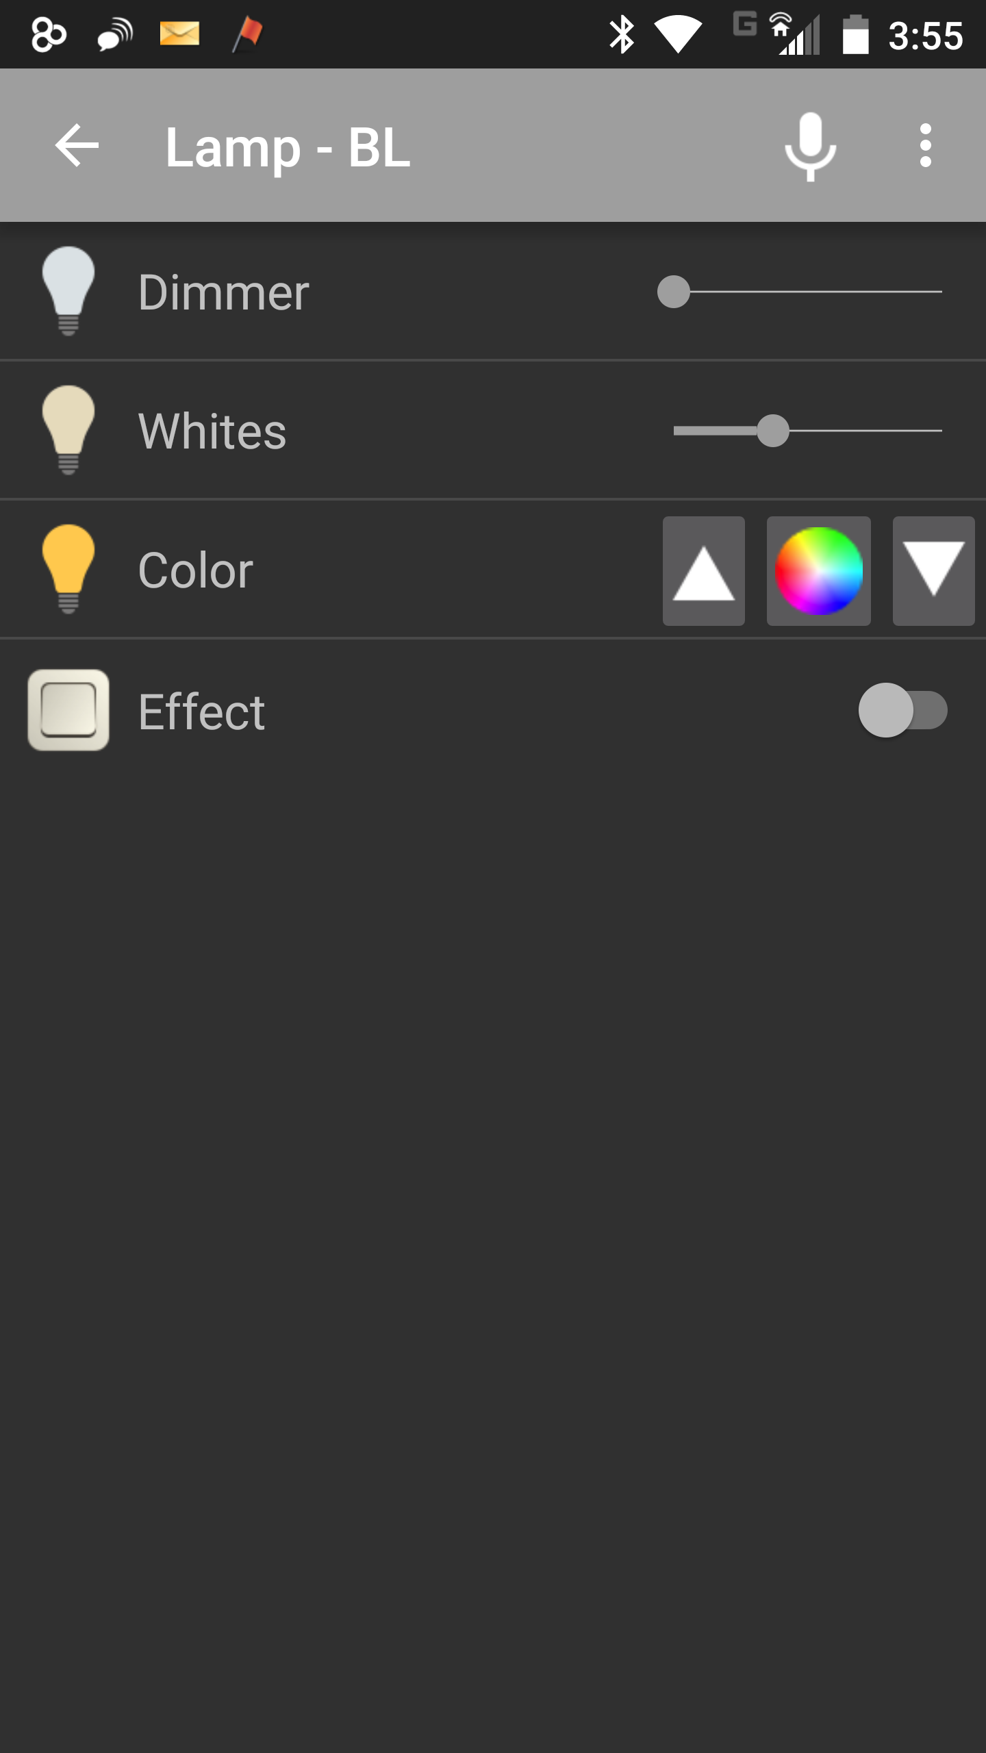Click the Dimmer slider handle
The width and height of the screenshot is (986, 1753).
tap(673, 292)
